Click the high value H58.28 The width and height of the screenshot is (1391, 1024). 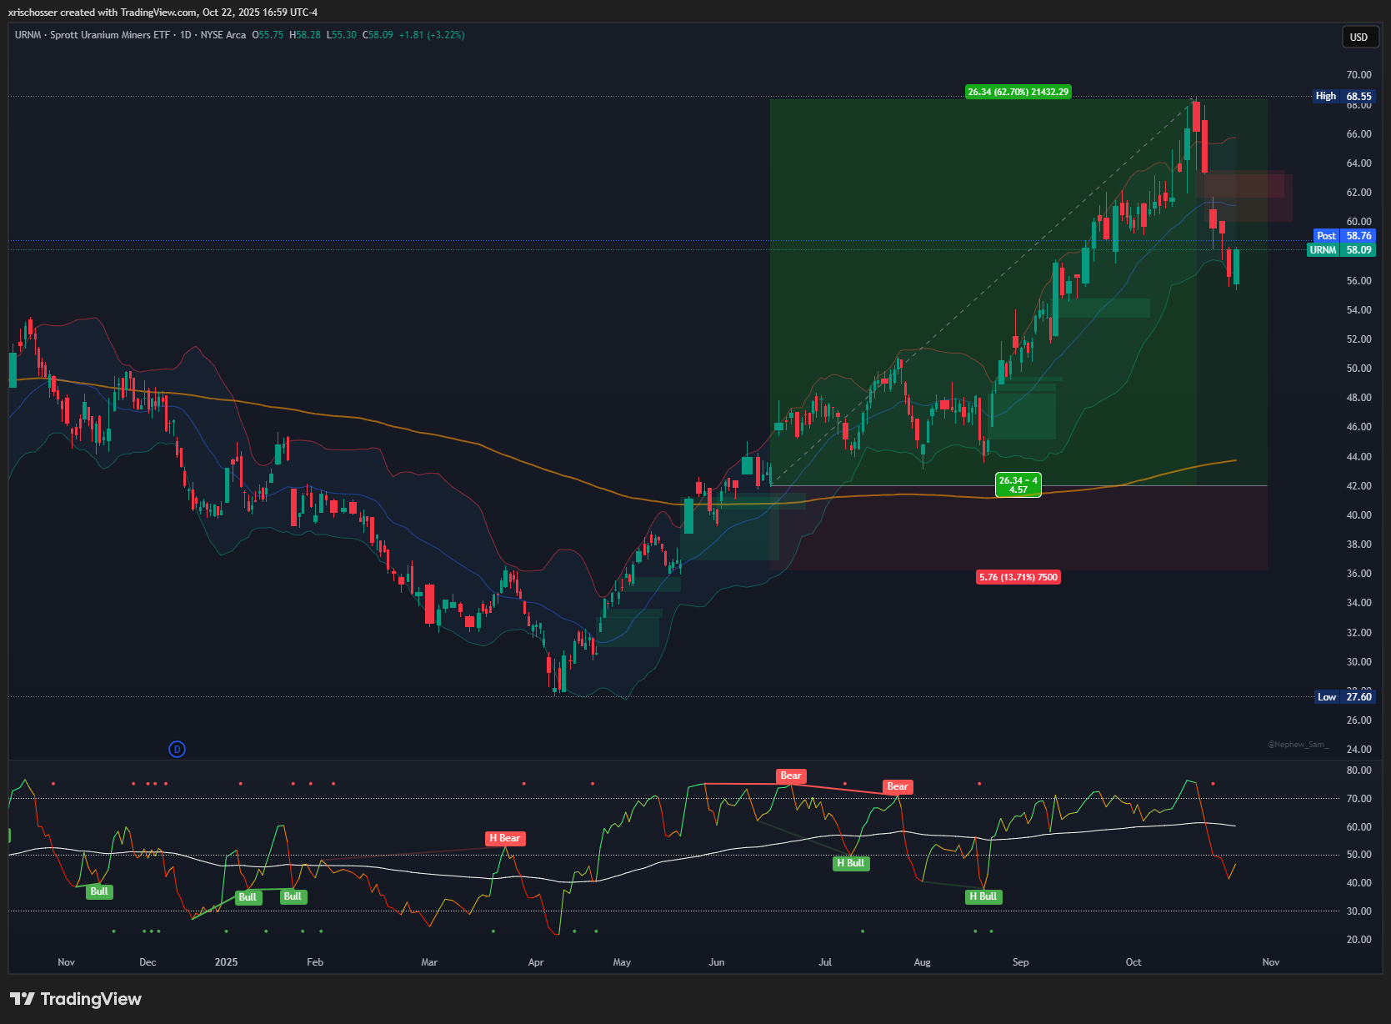pos(305,35)
